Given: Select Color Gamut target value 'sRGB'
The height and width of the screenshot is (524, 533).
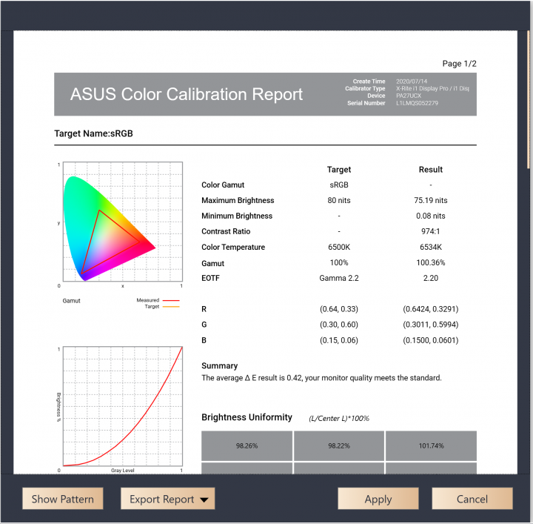Looking at the screenshot, I should coord(339,185).
